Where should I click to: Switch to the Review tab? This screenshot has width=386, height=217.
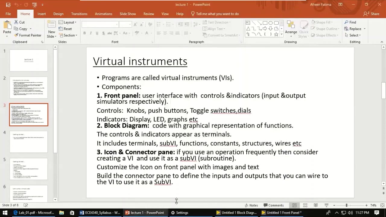(149, 14)
